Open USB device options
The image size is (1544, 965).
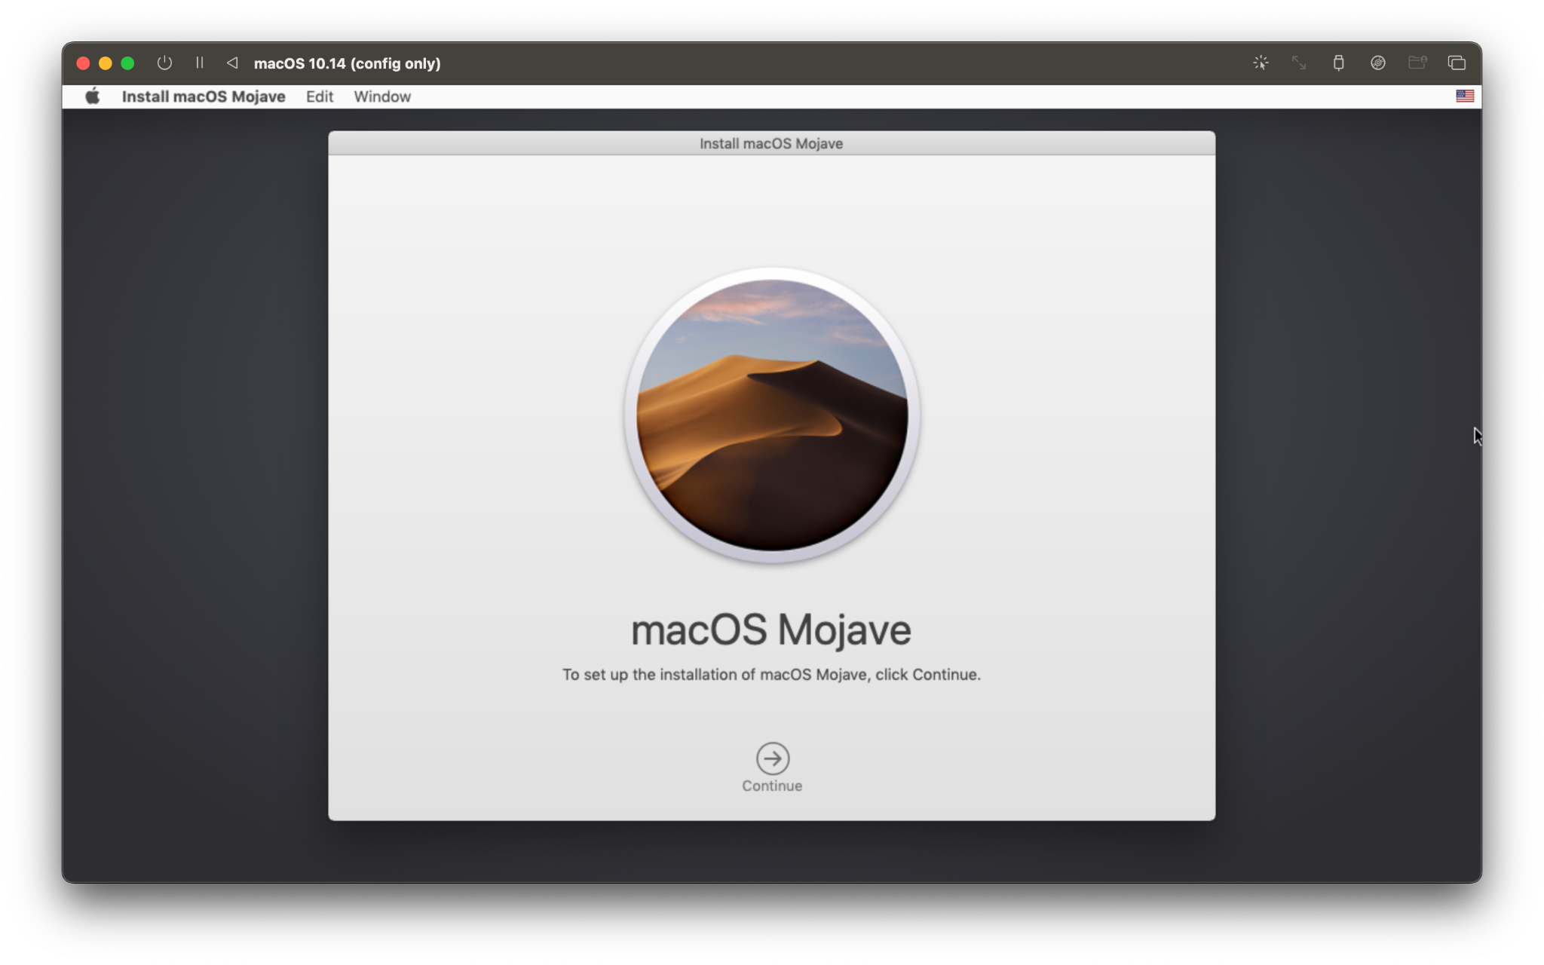pos(1340,63)
